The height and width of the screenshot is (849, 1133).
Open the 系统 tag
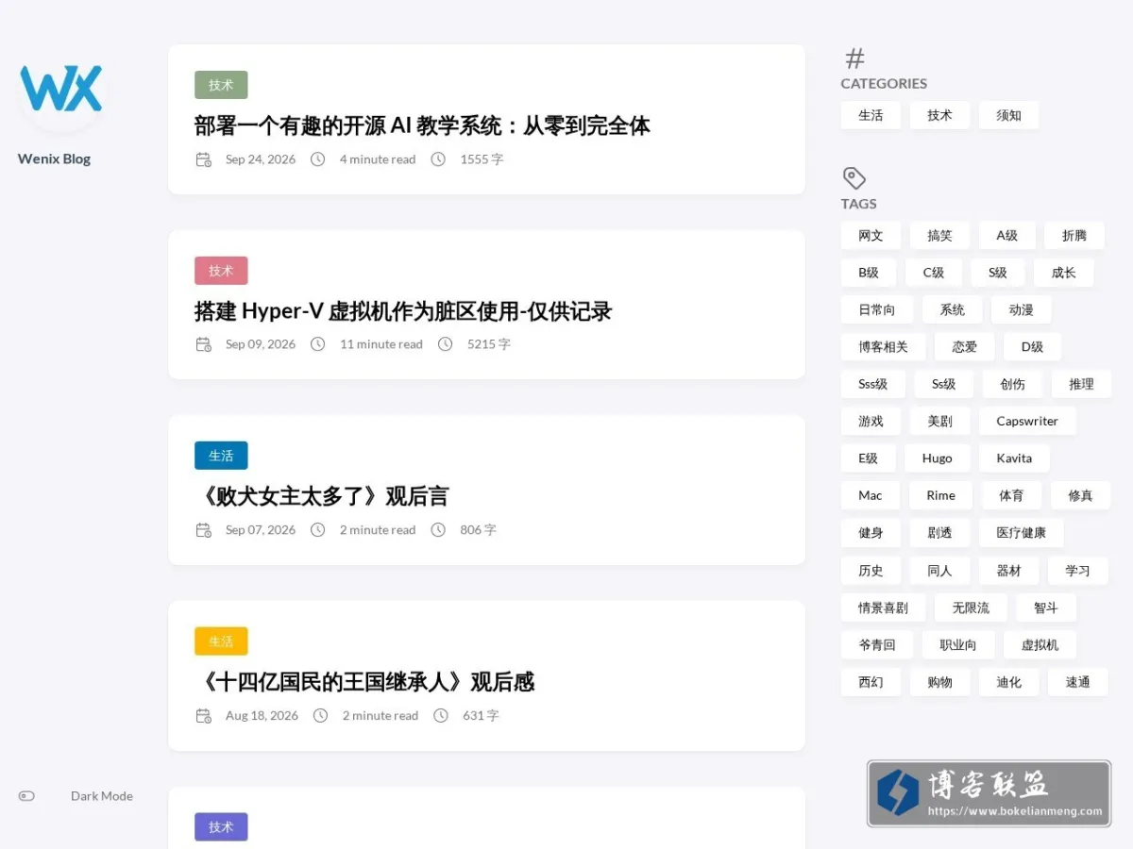point(953,309)
